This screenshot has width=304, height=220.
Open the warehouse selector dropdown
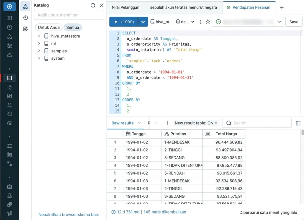pyautogui.click(x=248, y=22)
